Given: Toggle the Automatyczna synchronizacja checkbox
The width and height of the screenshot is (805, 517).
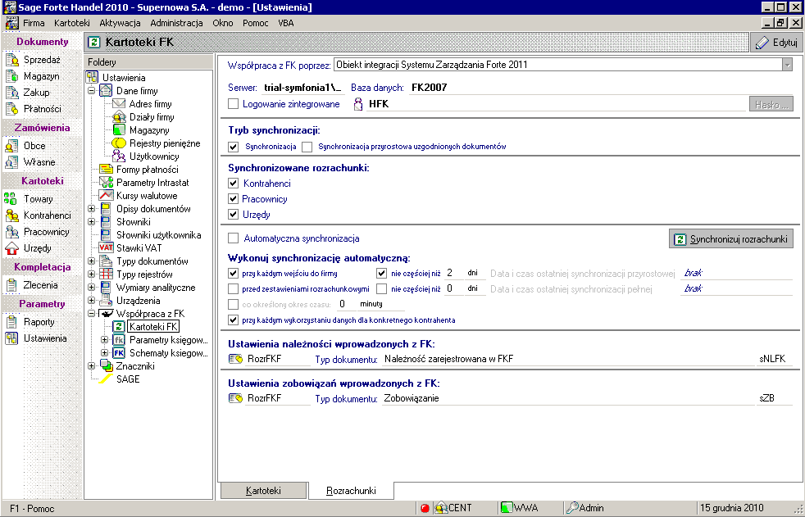Looking at the screenshot, I should [234, 238].
